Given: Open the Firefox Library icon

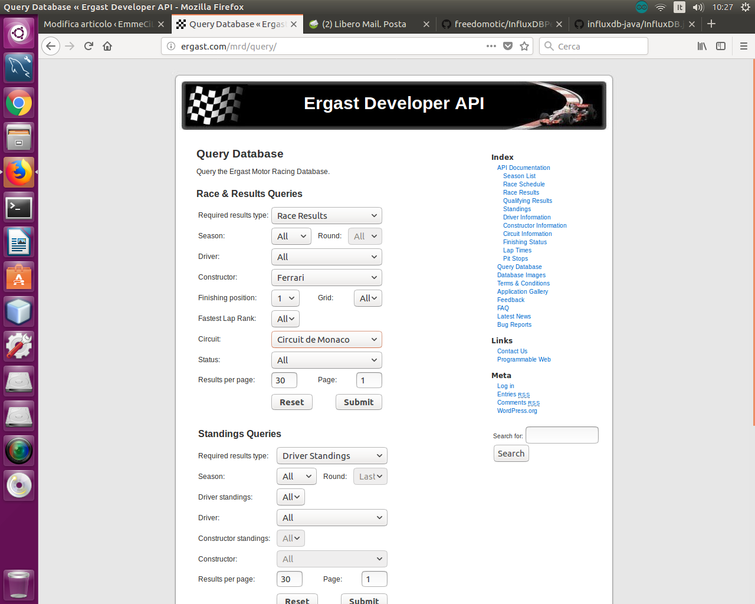Looking at the screenshot, I should click(702, 46).
